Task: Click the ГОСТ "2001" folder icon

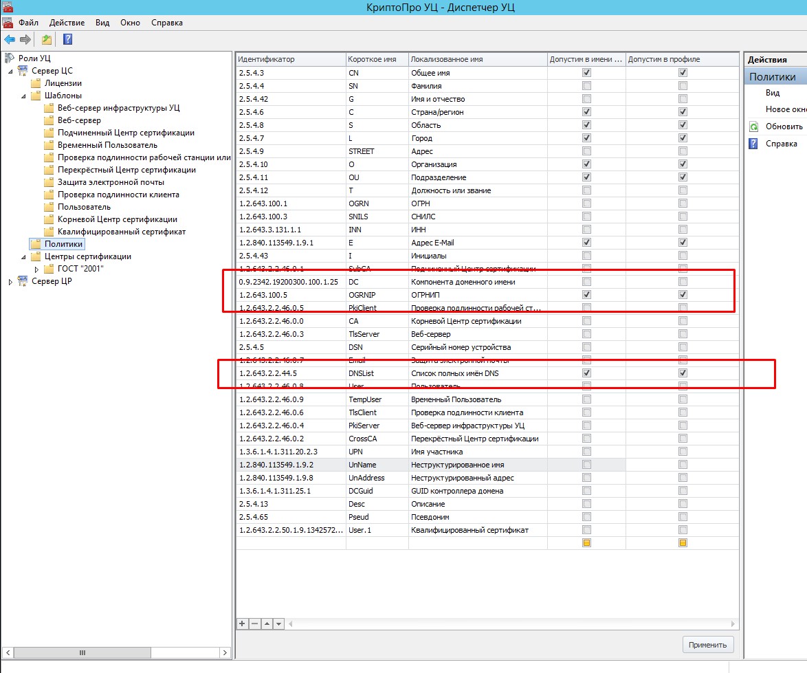Action: pyautogui.click(x=49, y=269)
